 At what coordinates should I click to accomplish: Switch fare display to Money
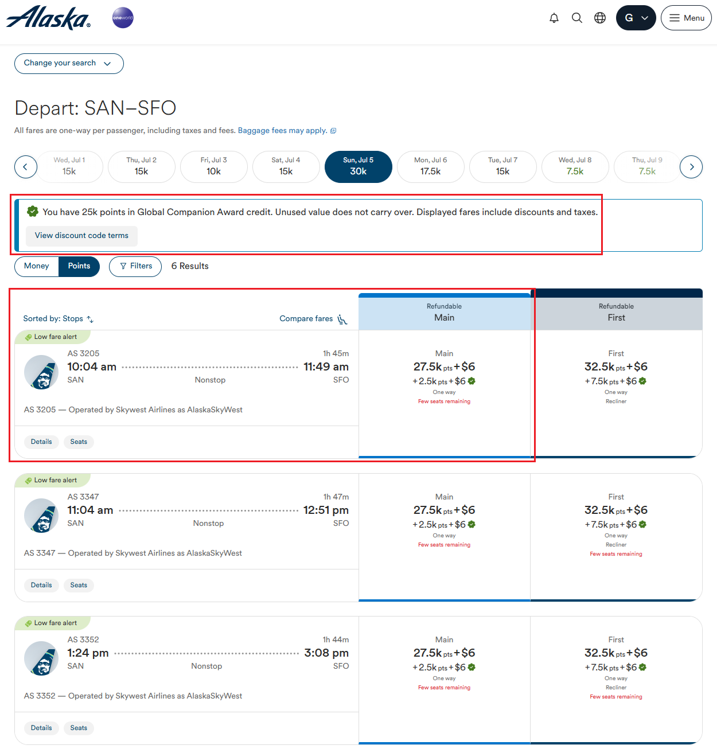pyautogui.click(x=37, y=266)
